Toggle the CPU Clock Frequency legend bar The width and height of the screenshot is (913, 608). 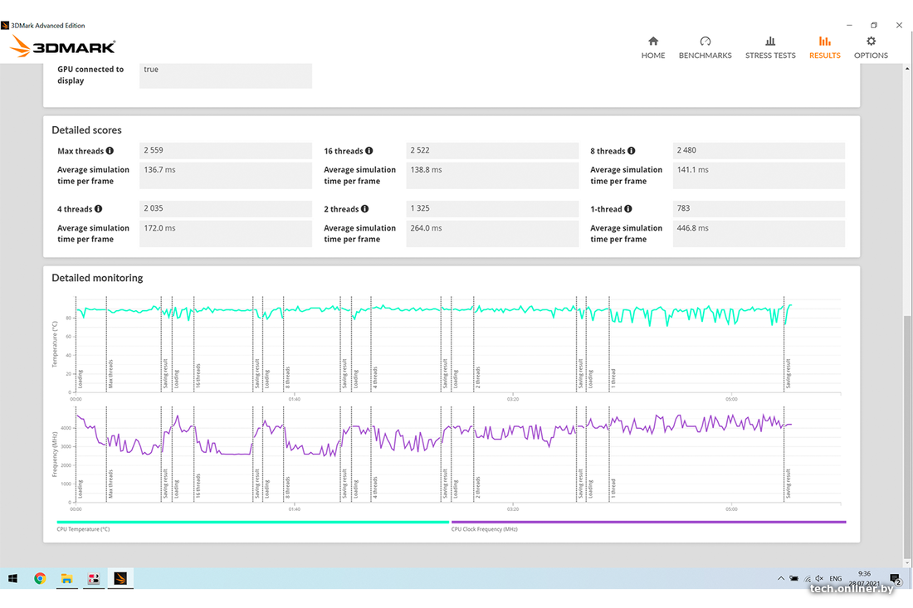pyautogui.click(x=648, y=523)
